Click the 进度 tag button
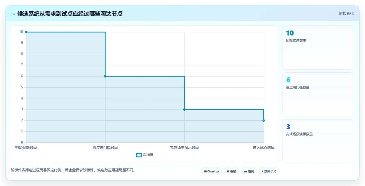 (249, 171)
